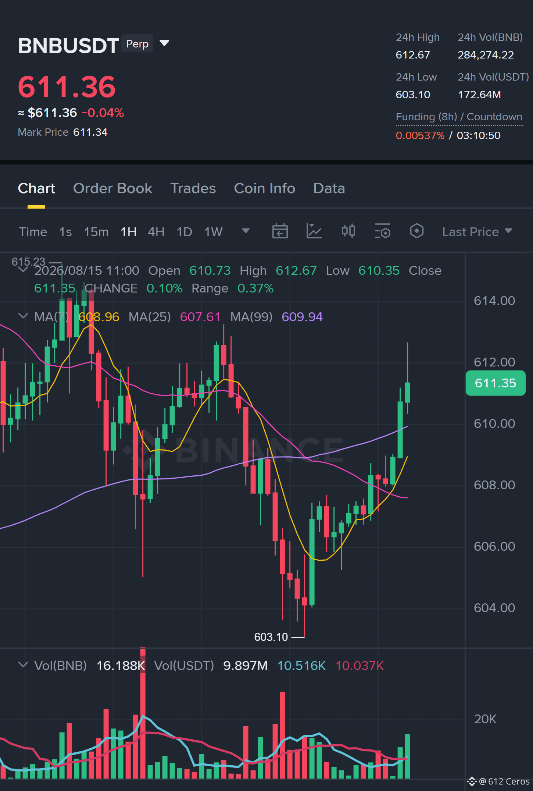Click the Vol(USDT) 9.897M reading
The width and height of the screenshot is (533, 791).
246,666
